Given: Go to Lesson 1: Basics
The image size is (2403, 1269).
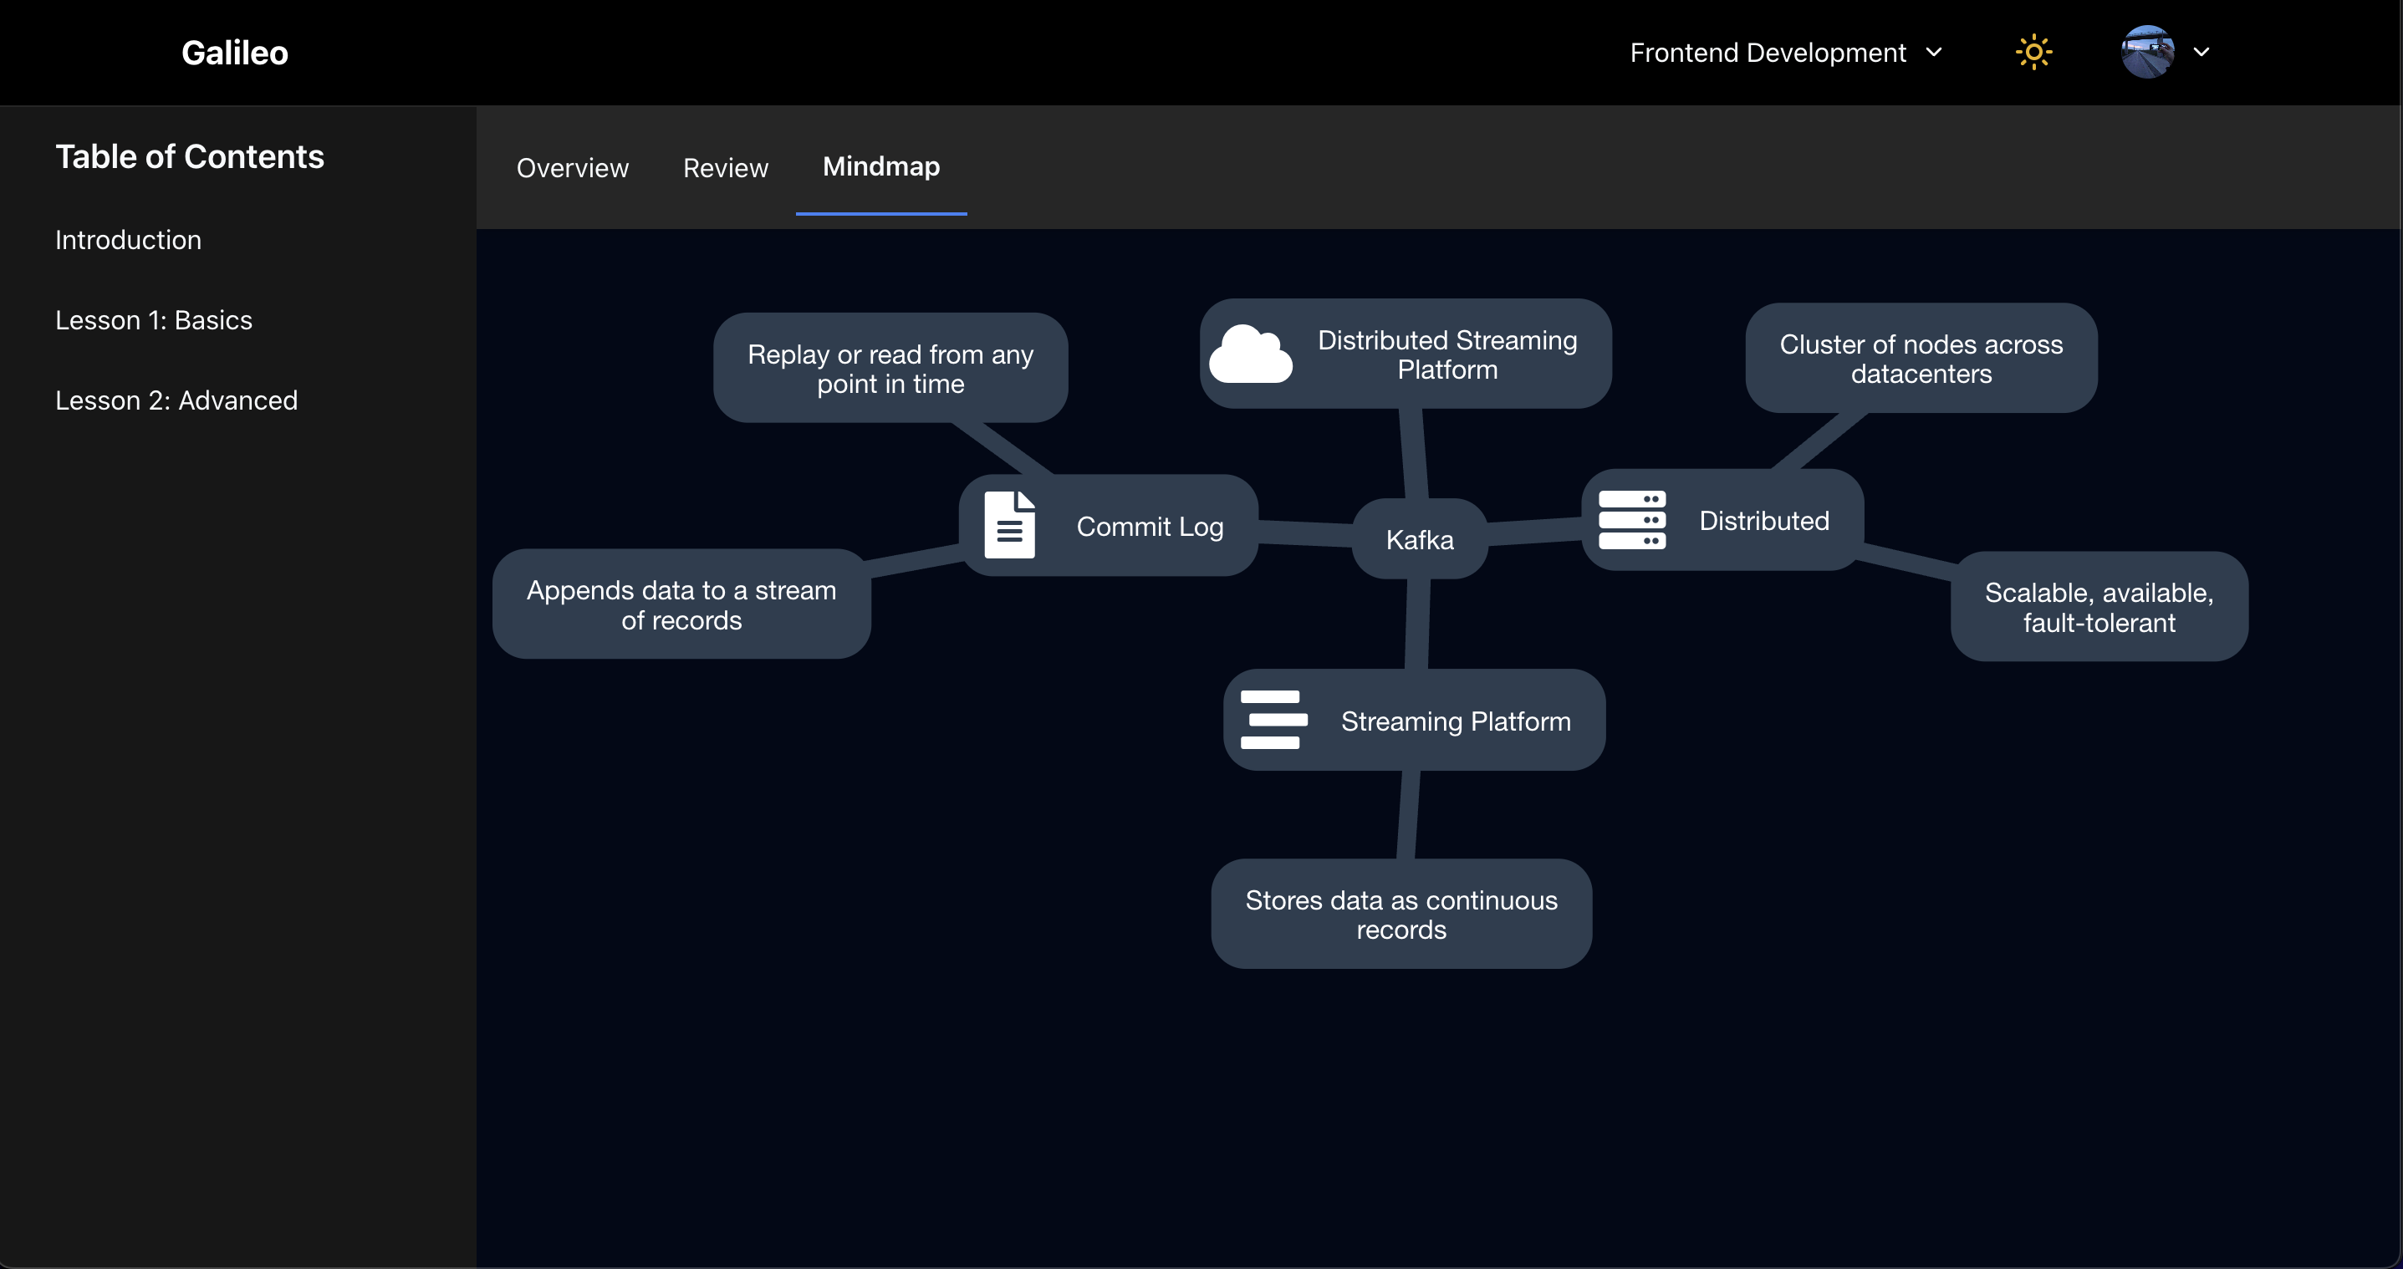Looking at the screenshot, I should (153, 320).
